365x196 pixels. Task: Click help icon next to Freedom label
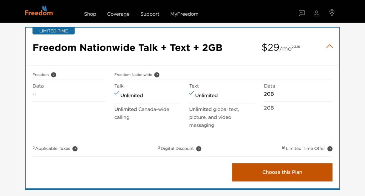(53, 75)
